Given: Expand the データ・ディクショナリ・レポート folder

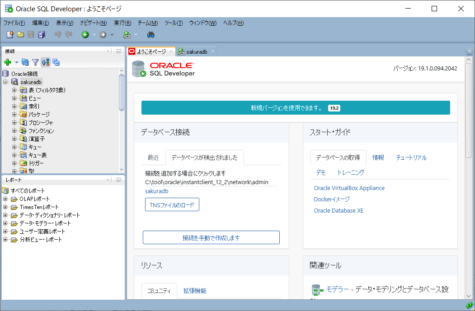Looking at the screenshot, I should coord(5,215).
